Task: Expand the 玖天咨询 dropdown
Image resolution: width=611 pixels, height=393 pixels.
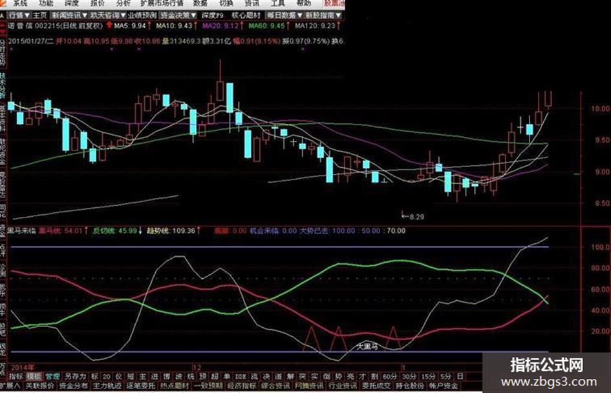Action: tap(108, 15)
